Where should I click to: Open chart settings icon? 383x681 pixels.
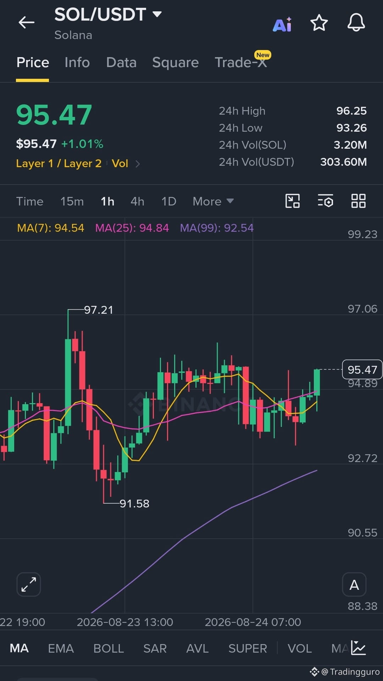tap(325, 201)
